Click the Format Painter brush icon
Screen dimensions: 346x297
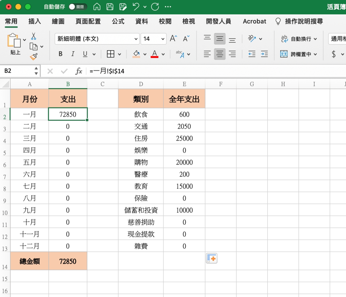click(34, 56)
